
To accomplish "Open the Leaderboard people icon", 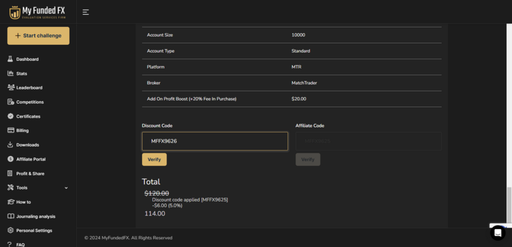I will pos(11,88).
